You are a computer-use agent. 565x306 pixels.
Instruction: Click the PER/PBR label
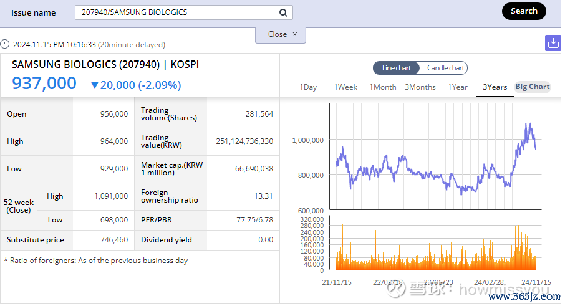(x=157, y=220)
